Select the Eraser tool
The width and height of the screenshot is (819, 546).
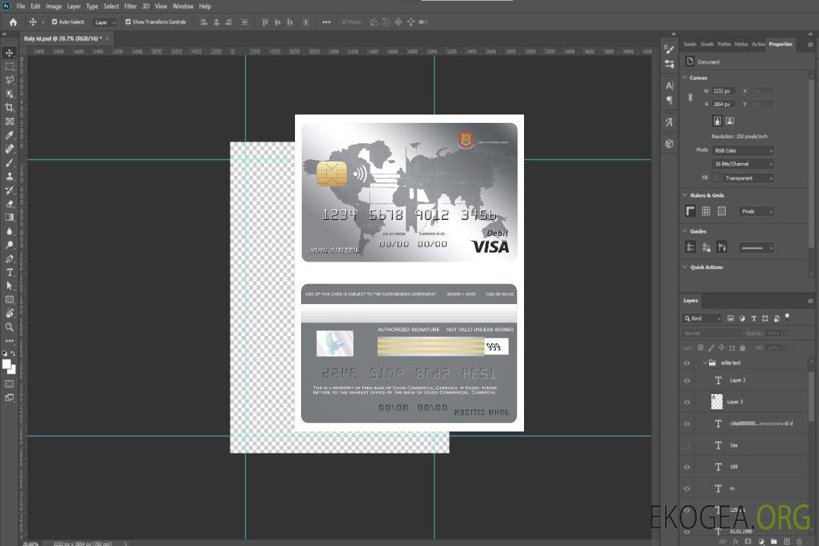[x=9, y=204]
